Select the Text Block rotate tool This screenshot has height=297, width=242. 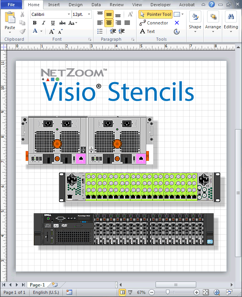[x=176, y=31]
